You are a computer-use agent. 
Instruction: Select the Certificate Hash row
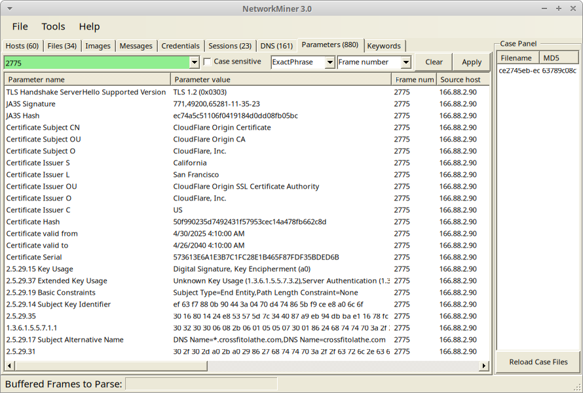[x=247, y=222]
